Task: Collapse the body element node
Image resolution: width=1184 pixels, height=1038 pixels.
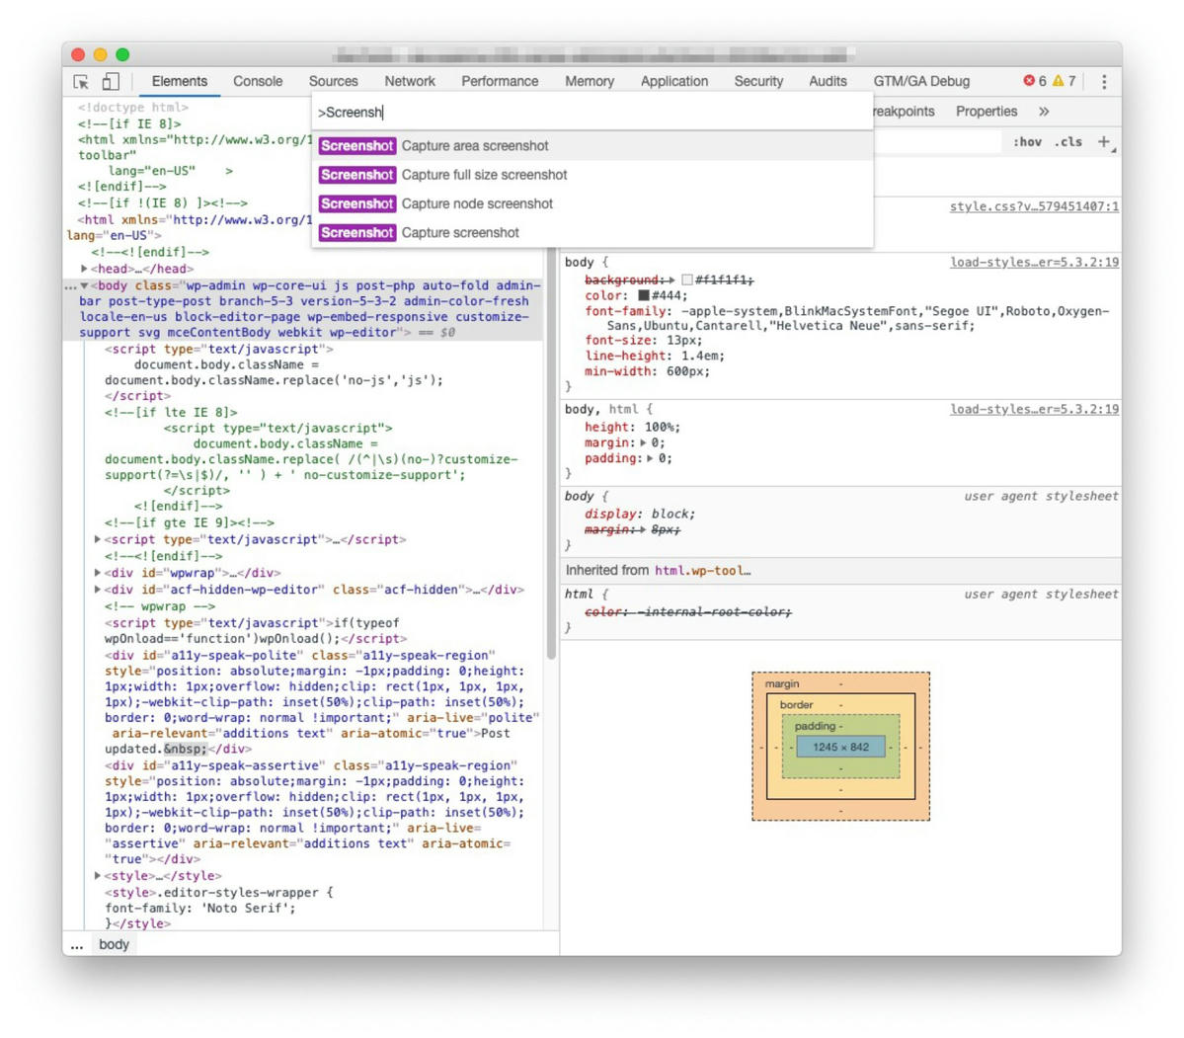Action: pos(85,285)
